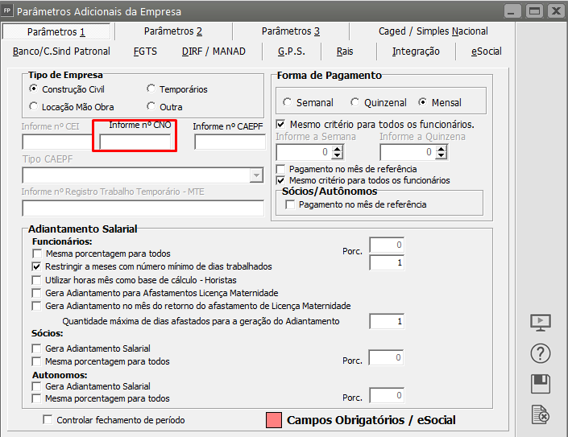Enable Controlar fechamento de período checkbox
This screenshot has height=437, width=568.
coord(48,419)
